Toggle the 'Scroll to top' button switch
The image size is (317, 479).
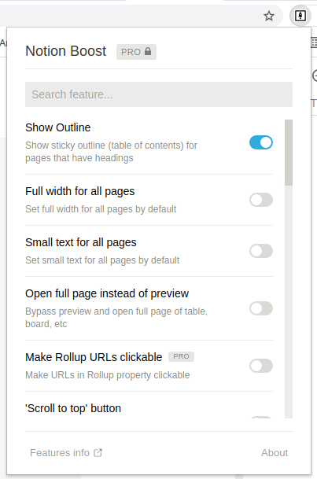[261, 417]
